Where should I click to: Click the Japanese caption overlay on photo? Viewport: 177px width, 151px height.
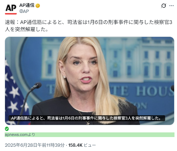point(87,118)
